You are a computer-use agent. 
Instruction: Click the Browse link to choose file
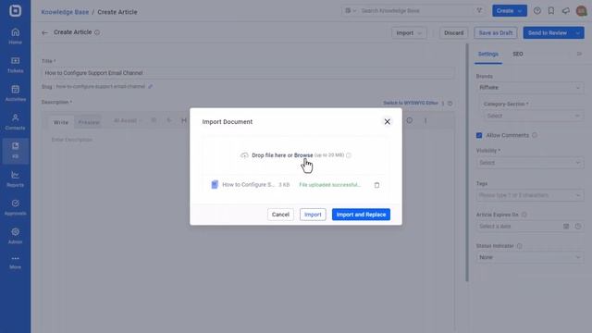[x=303, y=155]
